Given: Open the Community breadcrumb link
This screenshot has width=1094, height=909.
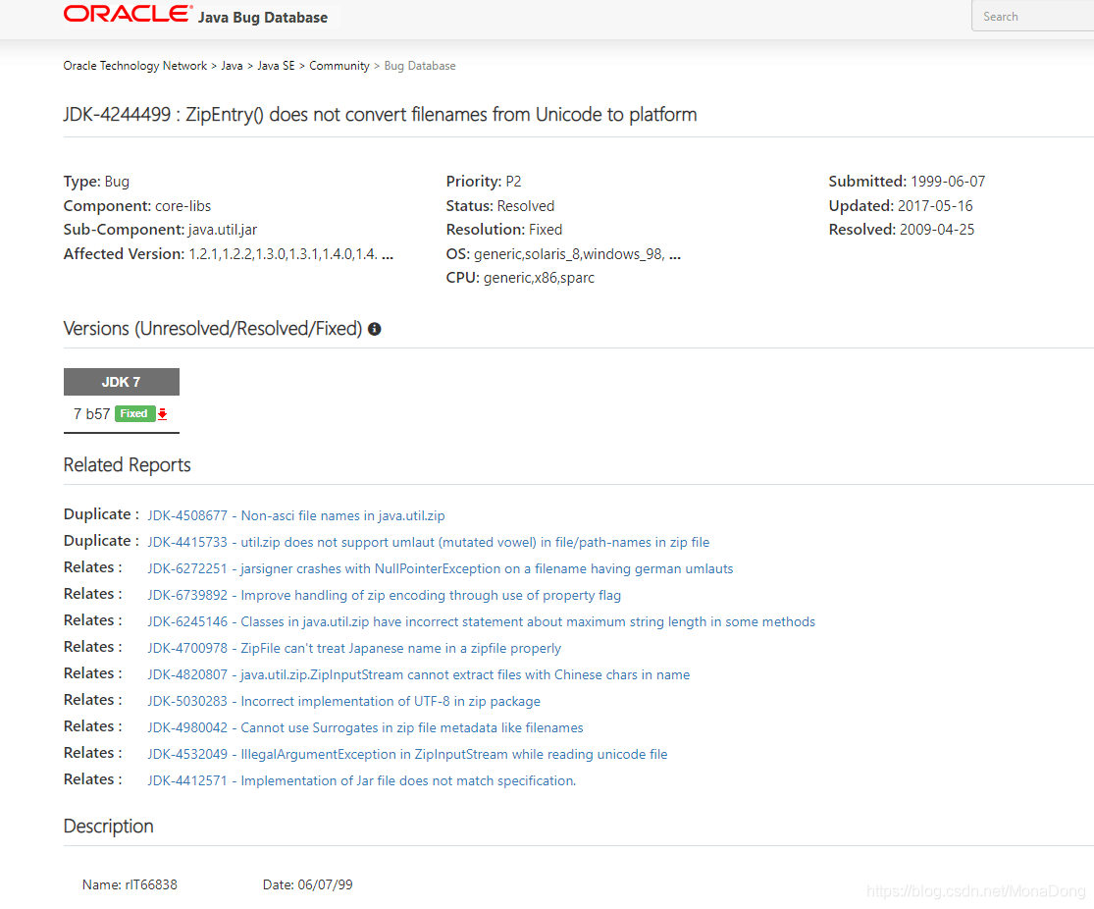Looking at the screenshot, I should 339,66.
